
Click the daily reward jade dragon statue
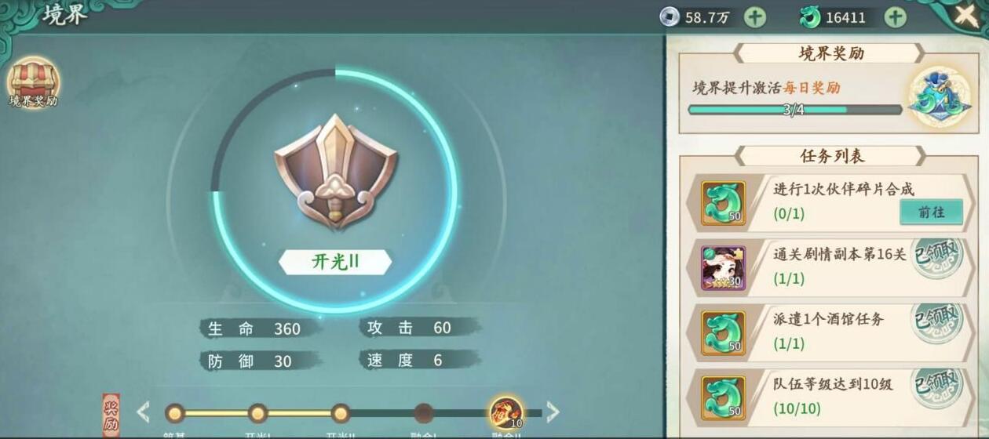tap(939, 96)
